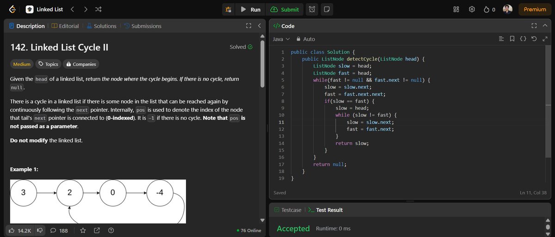
Task: Open the Linked List study plan
Action: (44, 9)
